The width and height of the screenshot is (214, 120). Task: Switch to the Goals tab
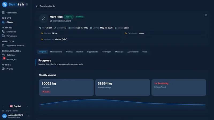point(145,52)
